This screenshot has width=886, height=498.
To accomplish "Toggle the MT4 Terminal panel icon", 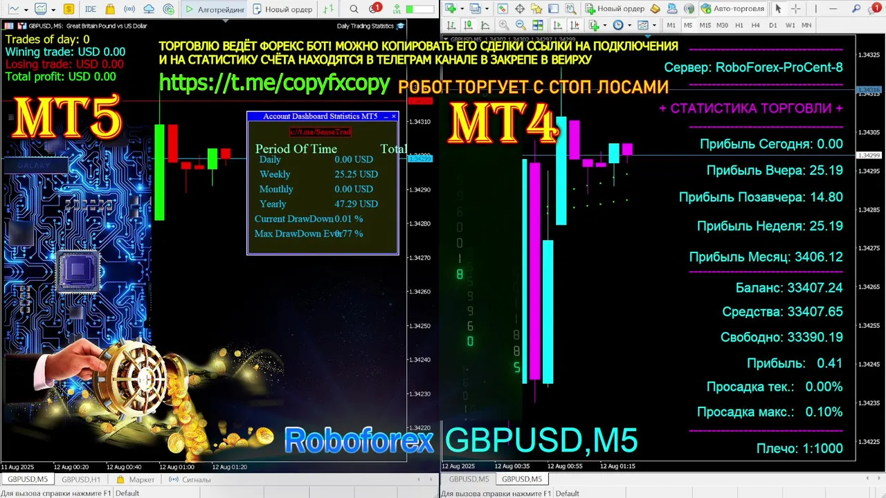I will click(553, 9).
